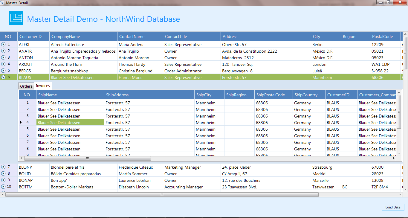This screenshot has height=218, width=408.
Task: Switch to the Orders tab
Action: (x=26, y=86)
